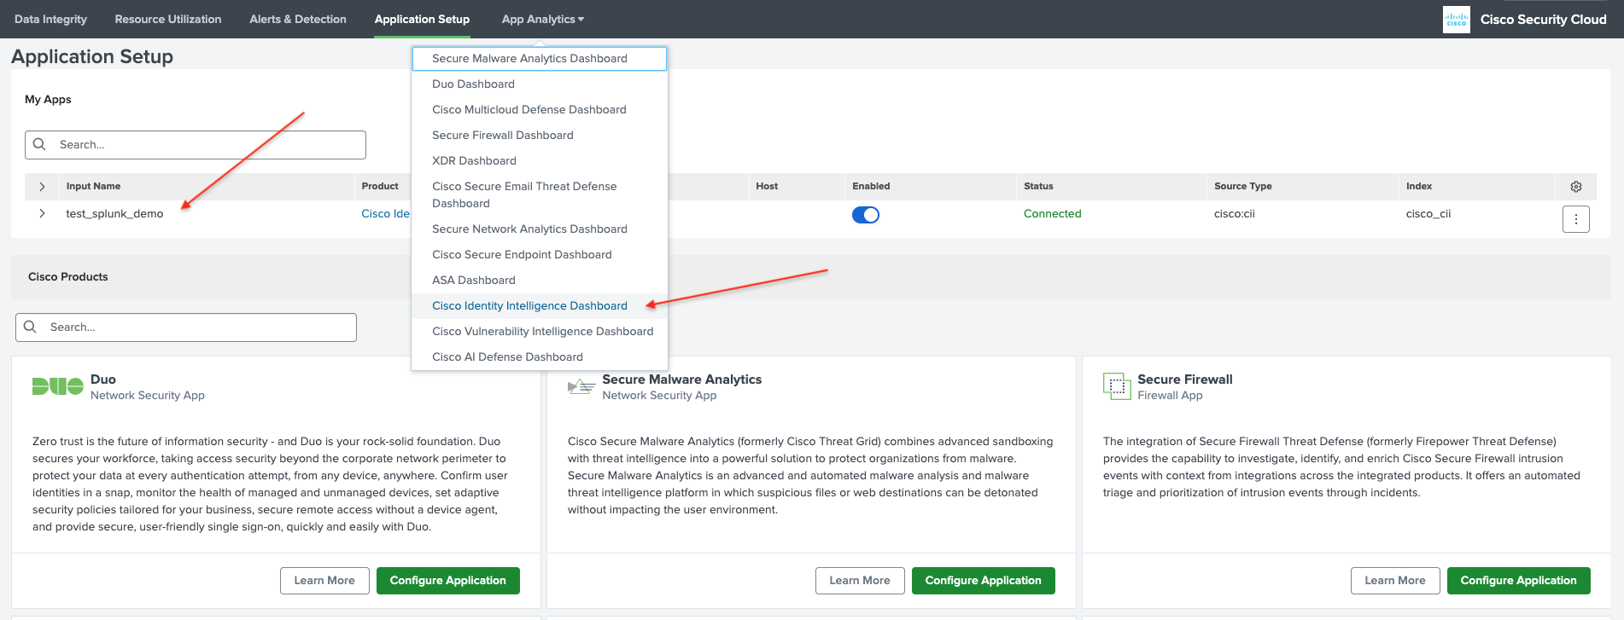Screen dimensions: 1624x620
Task: Expand the test_splunk_demo row
Action: pos(42,214)
